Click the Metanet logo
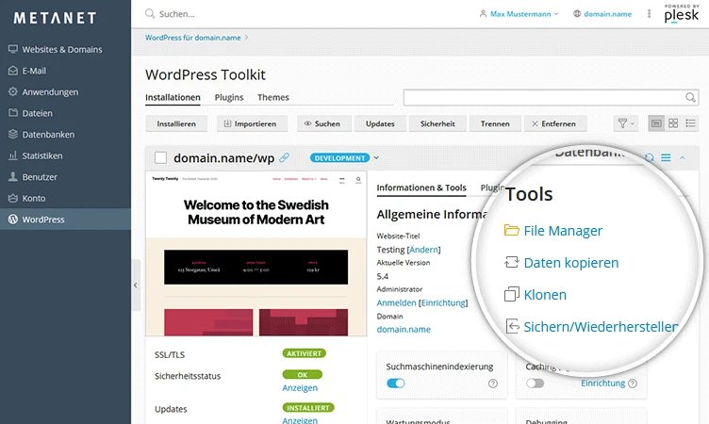 56,18
